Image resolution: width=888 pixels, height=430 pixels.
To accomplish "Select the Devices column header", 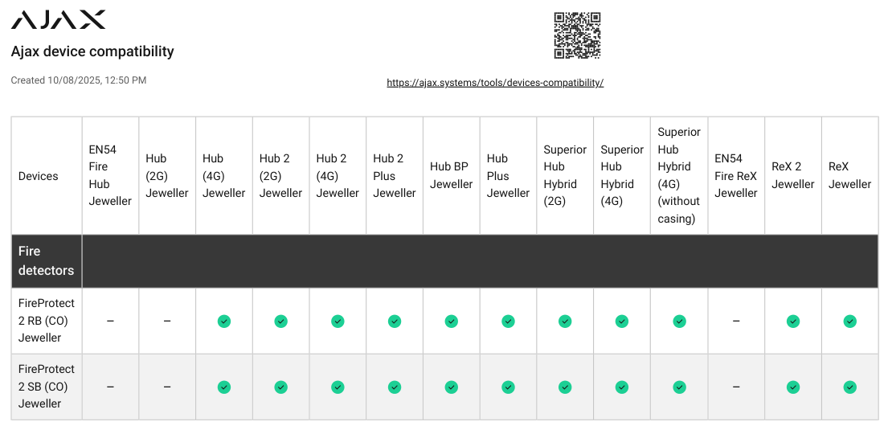I will tap(38, 176).
